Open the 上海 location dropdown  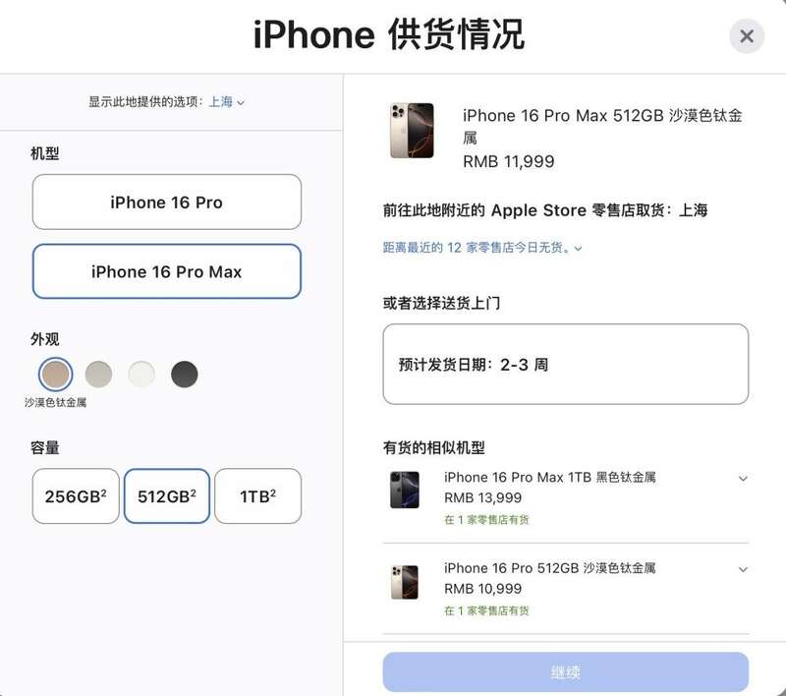[227, 102]
